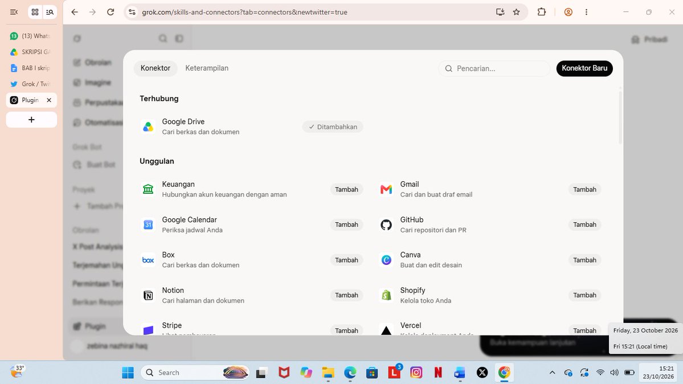This screenshot has height=384, width=683.
Task: View site information for grok.com
Action: click(132, 12)
